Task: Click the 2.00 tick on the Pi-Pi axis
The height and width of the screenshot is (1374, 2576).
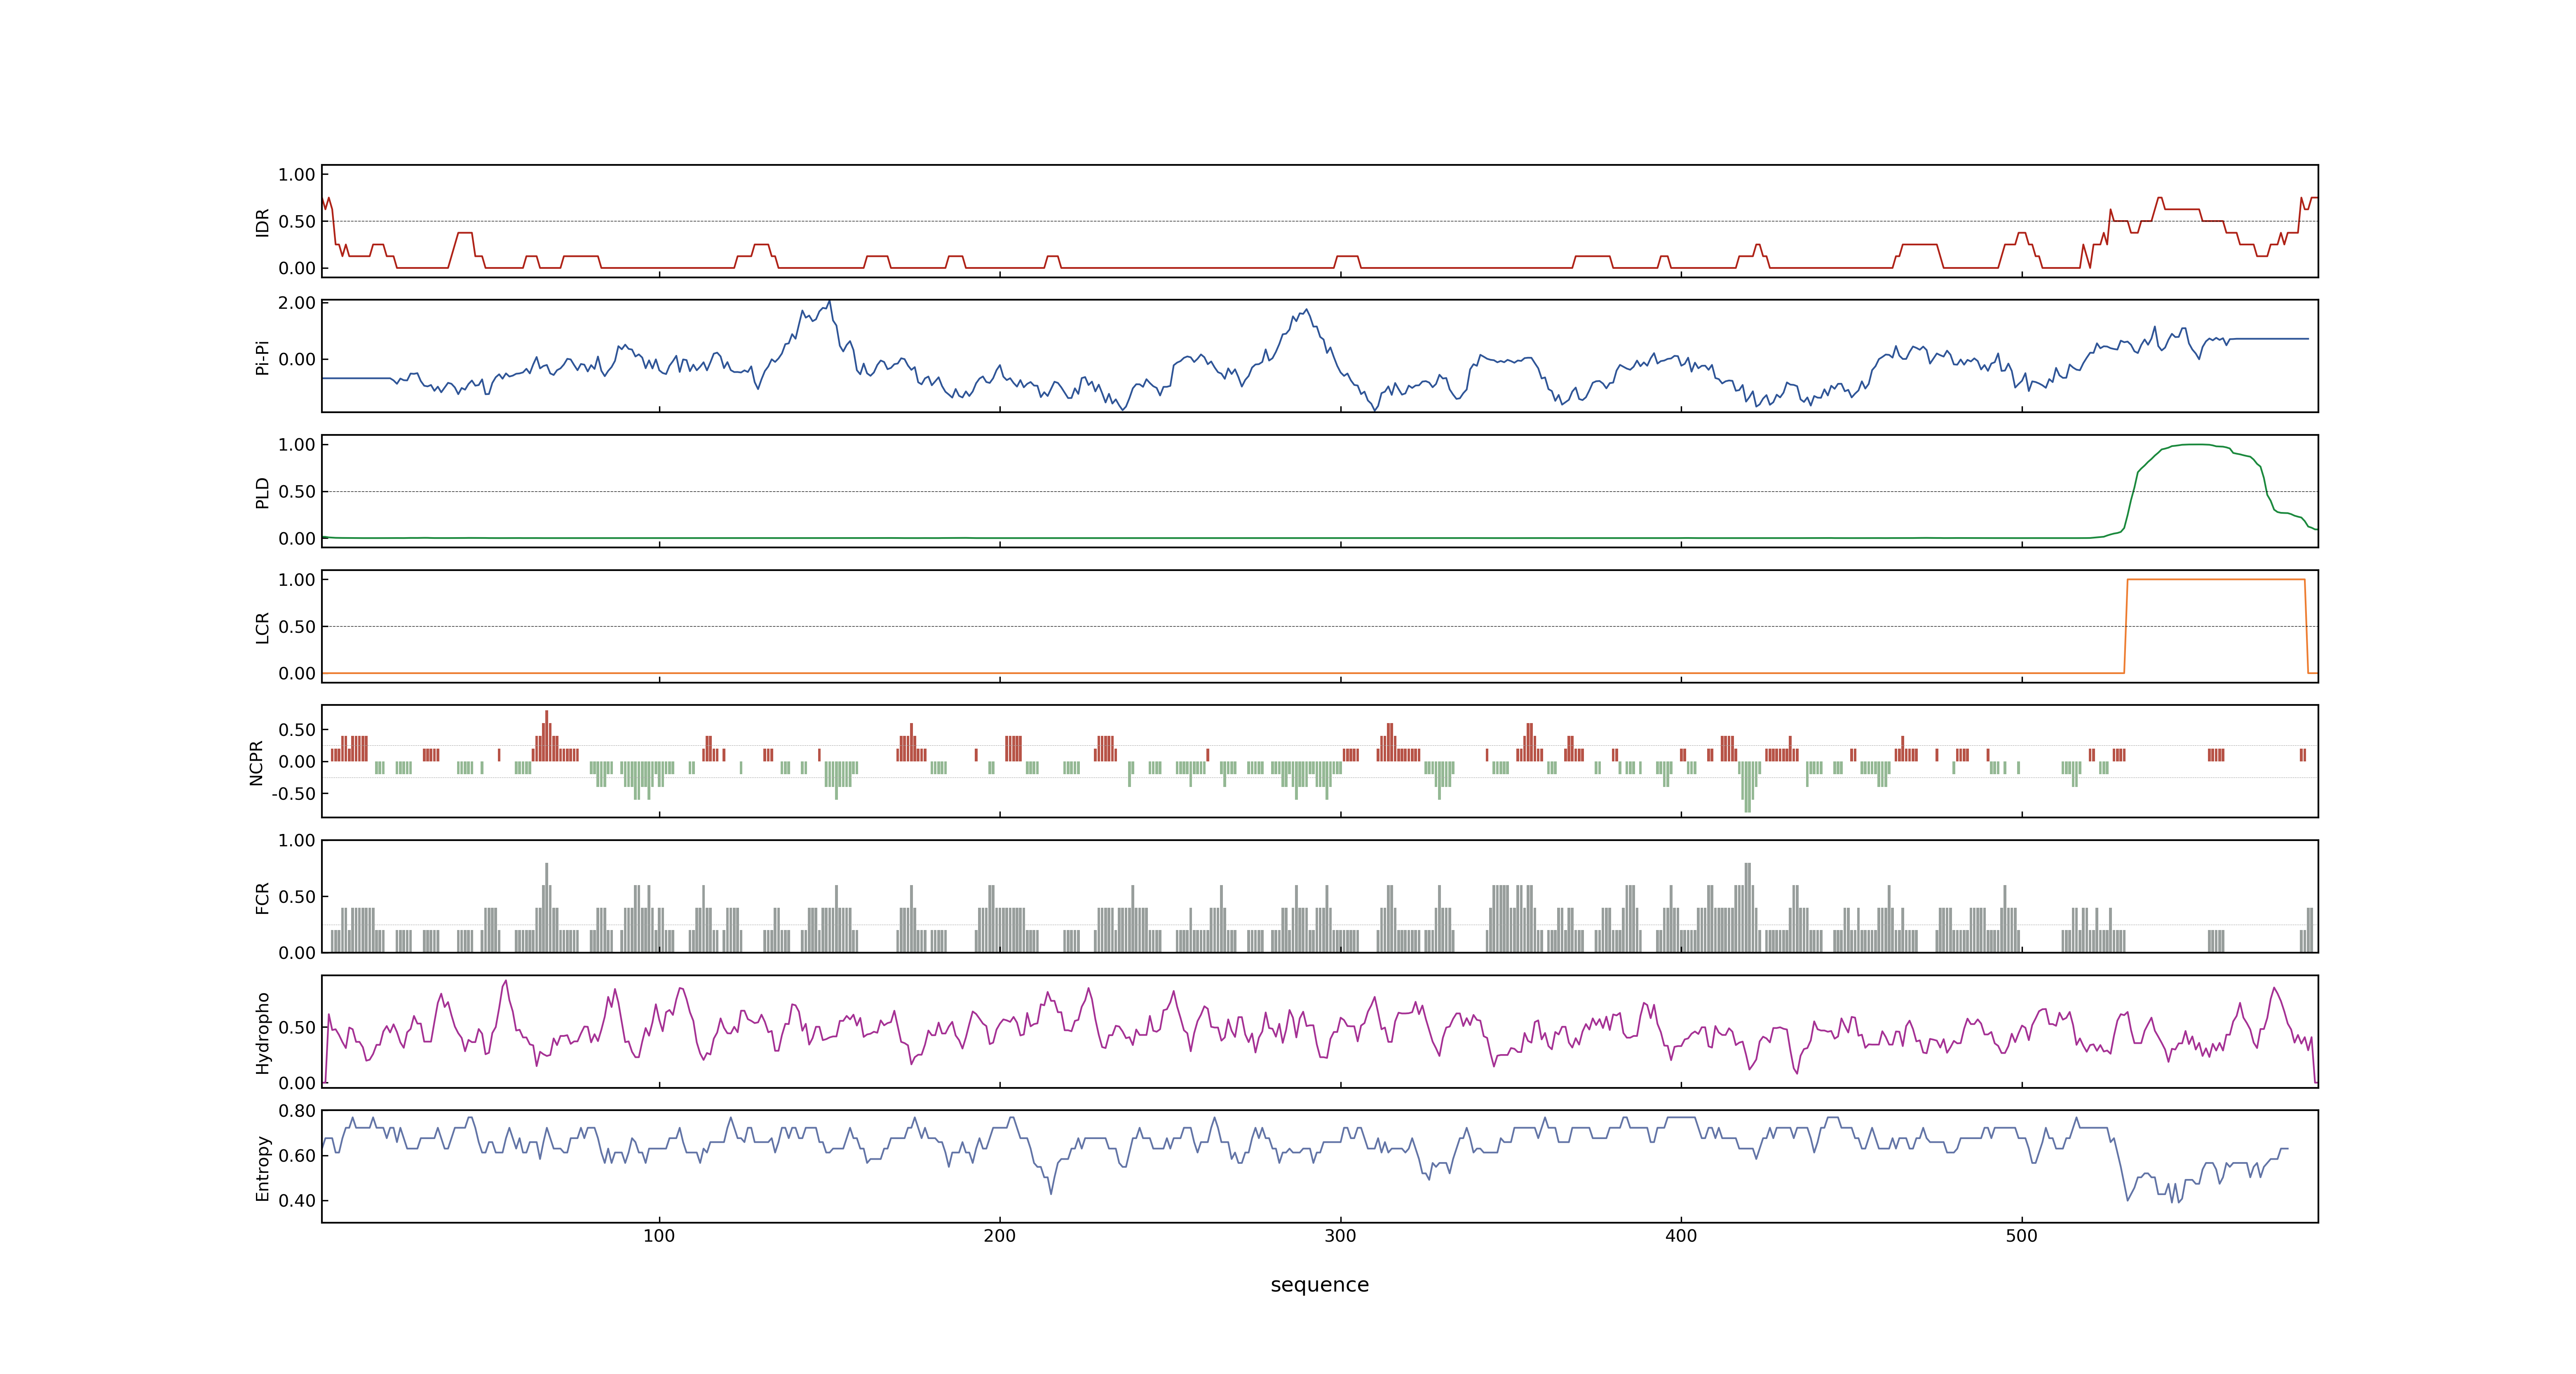Action: point(297,303)
